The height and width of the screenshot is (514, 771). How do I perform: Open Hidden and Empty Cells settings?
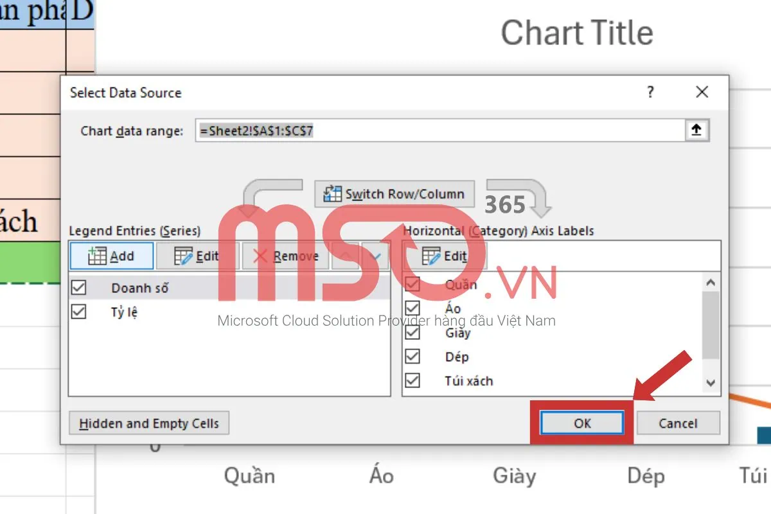148,423
